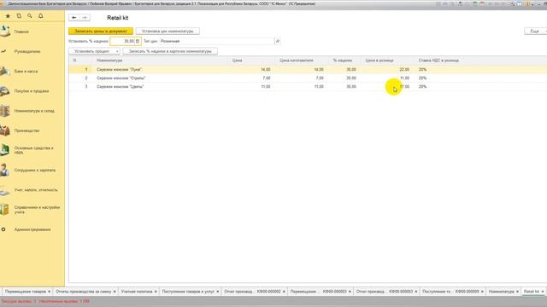Open Банк и касса section label
Viewport: 547px width, 307px height.
point(26,72)
